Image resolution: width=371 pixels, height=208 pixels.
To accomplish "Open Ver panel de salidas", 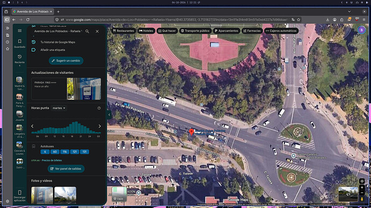I will (66, 169).
